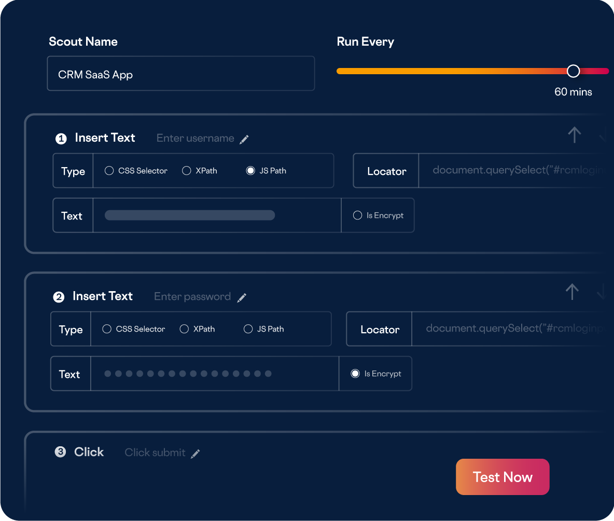Click step 2 Locator input field

click(508, 328)
